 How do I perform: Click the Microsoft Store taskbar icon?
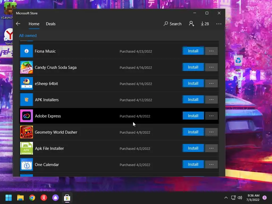pos(67,198)
